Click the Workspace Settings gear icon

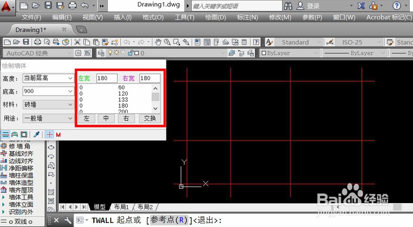(x=78, y=53)
